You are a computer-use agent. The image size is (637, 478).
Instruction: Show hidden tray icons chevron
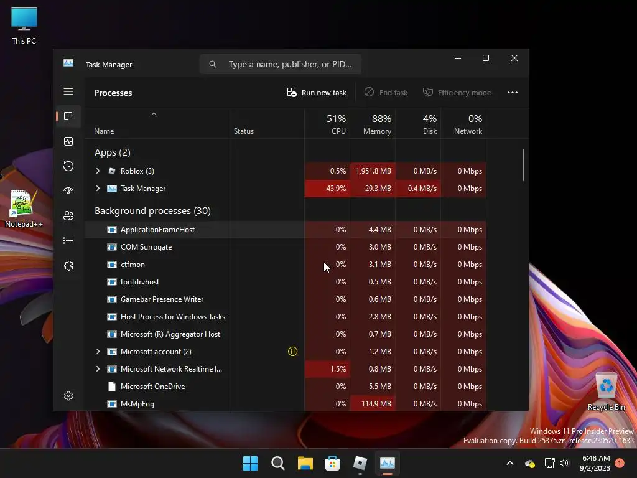[510, 463]
